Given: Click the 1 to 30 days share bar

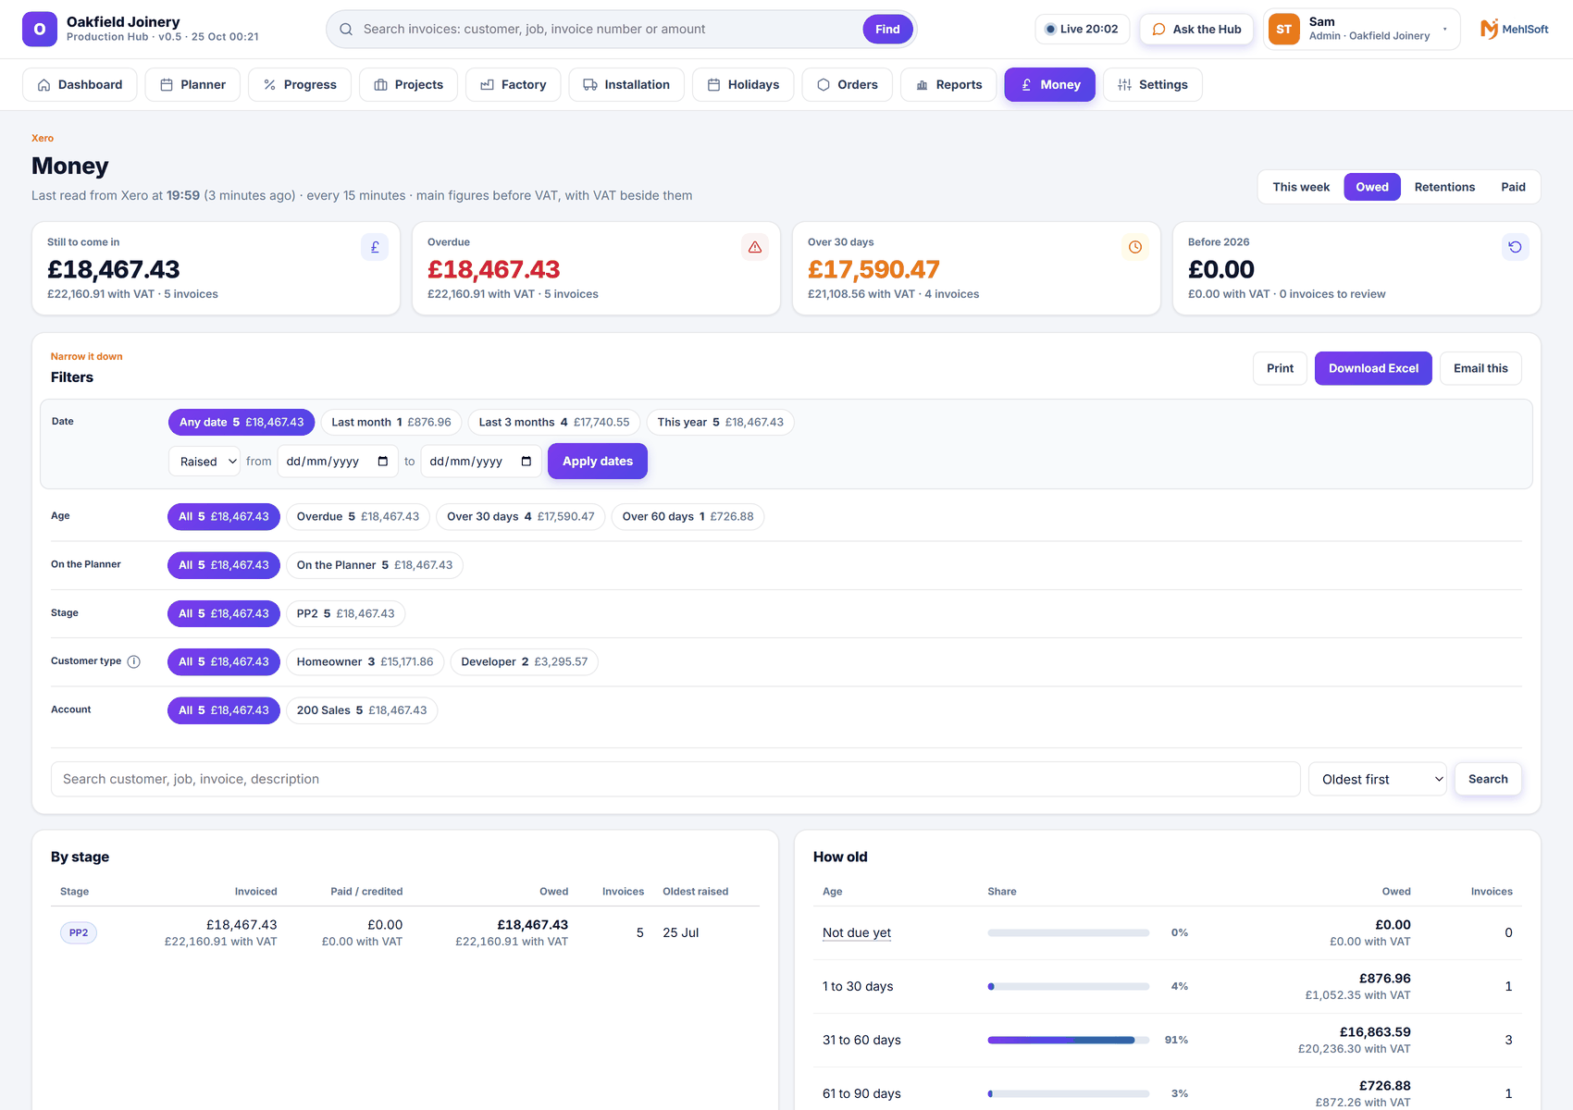Looking at the screenshot, I should tap(1068, 987).
